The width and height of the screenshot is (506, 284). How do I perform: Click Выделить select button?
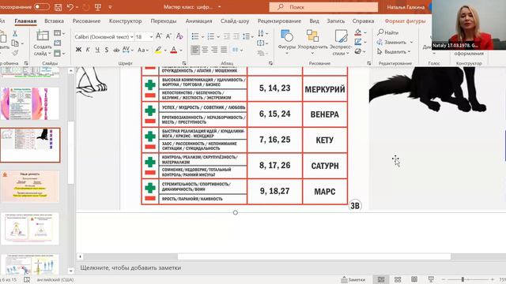[394, 51]
